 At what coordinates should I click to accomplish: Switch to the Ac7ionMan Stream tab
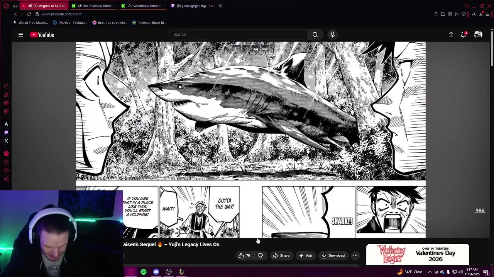click(144, 6)
